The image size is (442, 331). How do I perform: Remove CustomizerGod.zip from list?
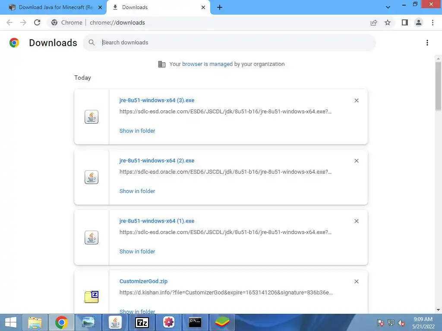click(357, 281)
